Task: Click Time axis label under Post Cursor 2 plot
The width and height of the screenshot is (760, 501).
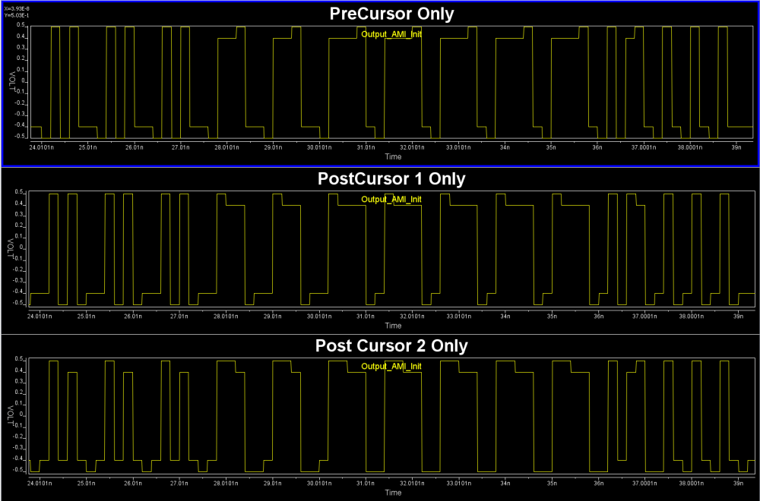Action: pos(393,493)
